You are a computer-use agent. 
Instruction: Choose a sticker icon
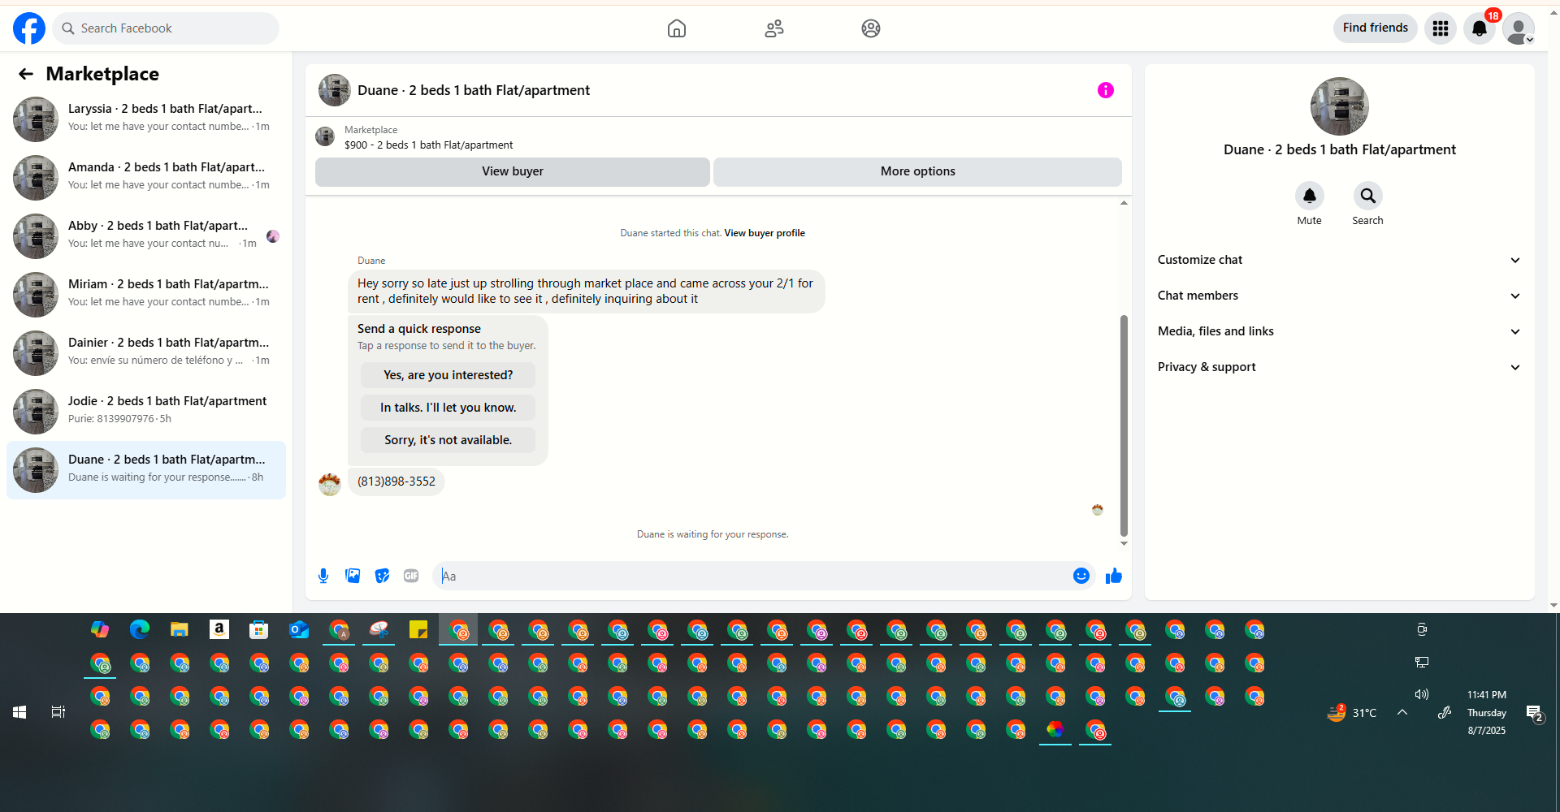[382, 576]
